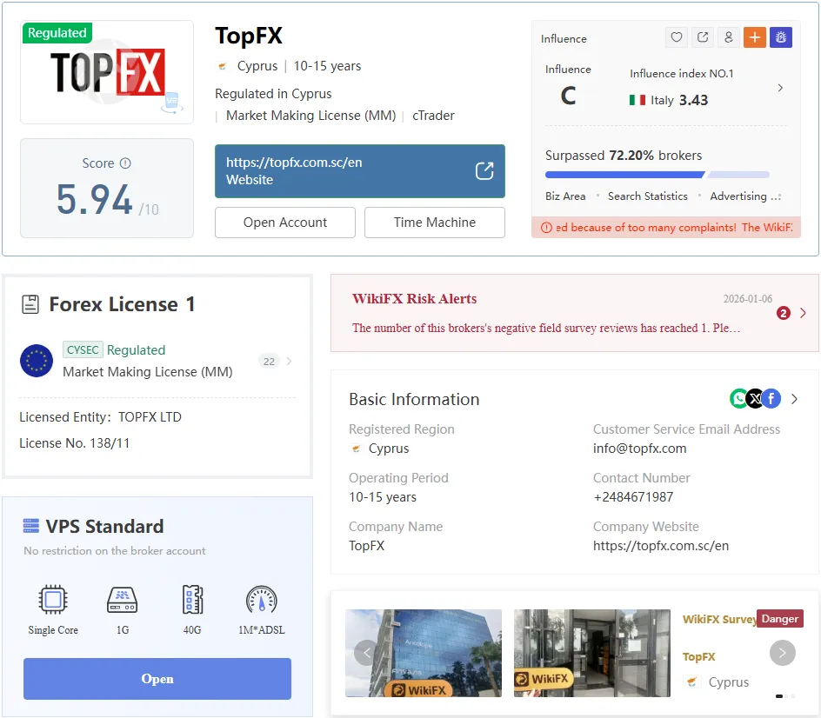Click the 22 count badge on license
The height and width of the screenshot is (718, 821).
coord(269,361)
